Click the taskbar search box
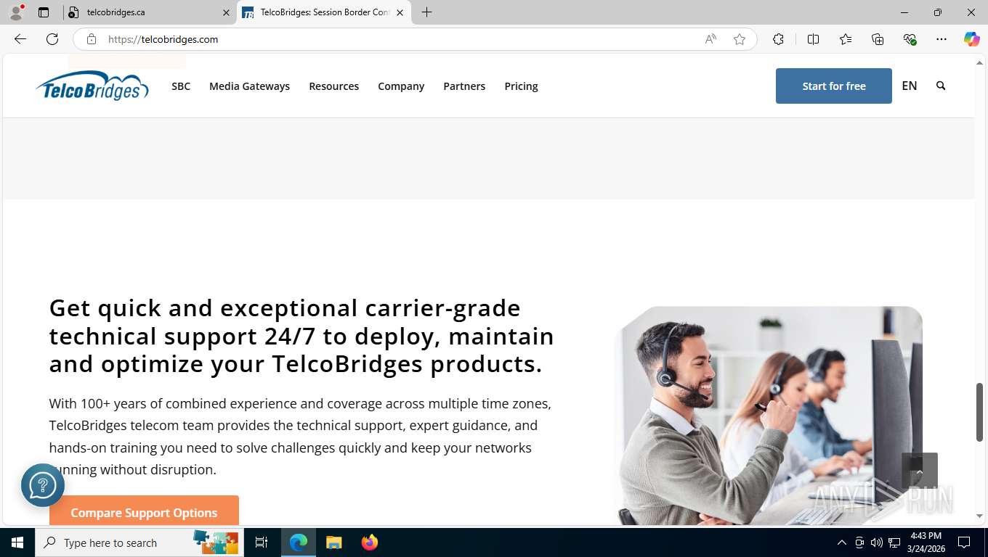This screenshot has height=557, width=988. pos(140,542)
